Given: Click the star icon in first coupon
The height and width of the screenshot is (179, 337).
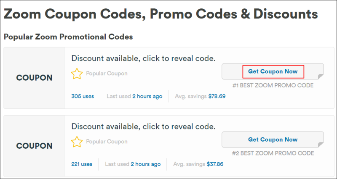Looking at the screenshot, I should coord(77,74).
